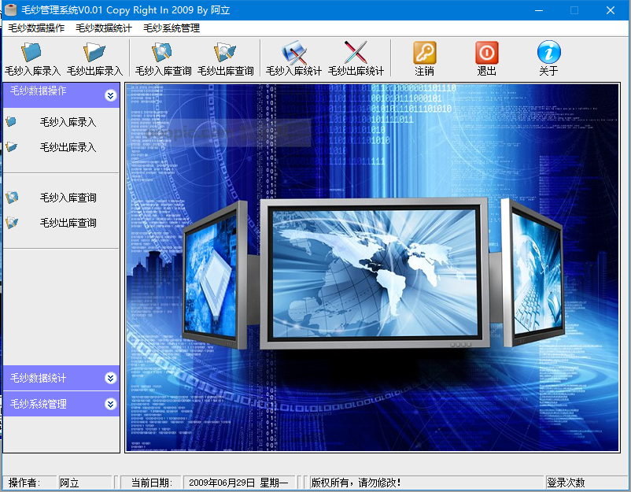Open 毛纱出库统计 from the toolbar
631x492 pixels.
(x=356, y=59)
